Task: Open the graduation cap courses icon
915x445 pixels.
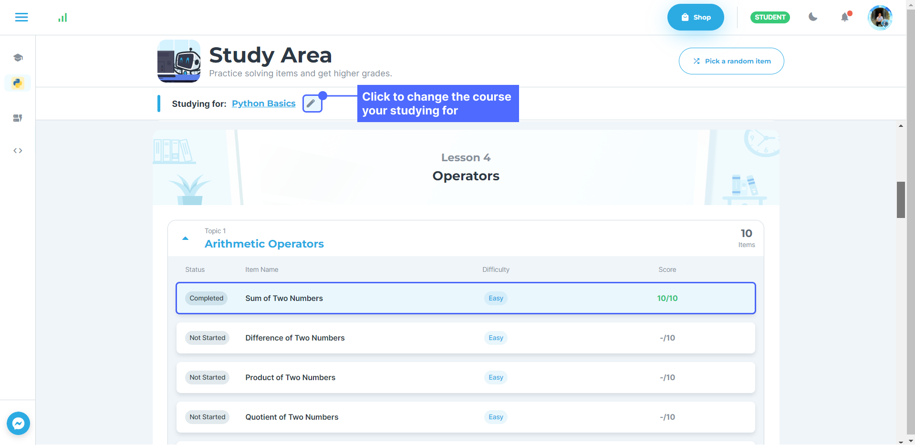Action: (x=18, y=58)
